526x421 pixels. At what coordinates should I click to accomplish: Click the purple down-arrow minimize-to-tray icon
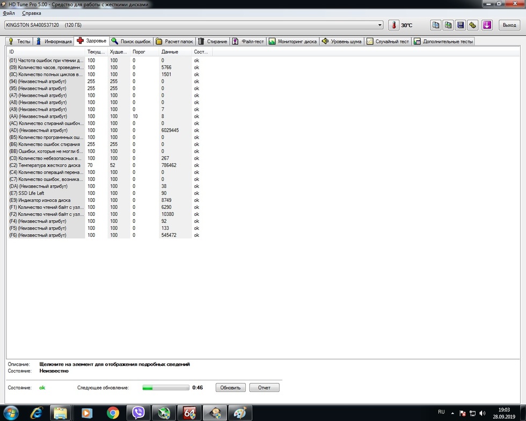(x=487, y=25)
